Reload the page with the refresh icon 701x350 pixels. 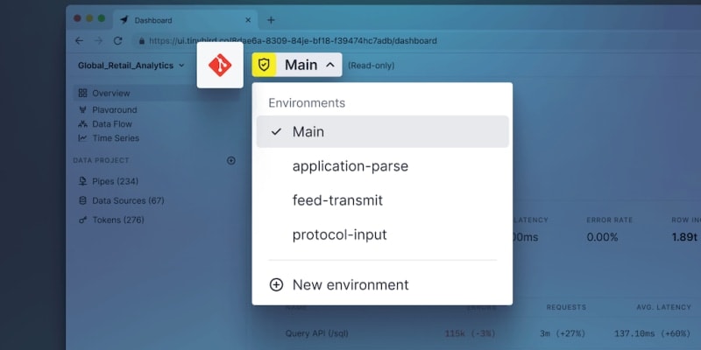pyautogui.click(x=117, y=40)
